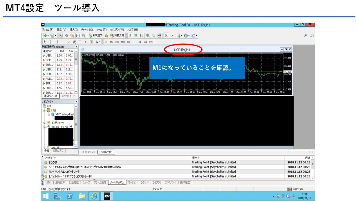356x201 pixels.
Task: Zoom out on the chart
Action: [153, 36]
